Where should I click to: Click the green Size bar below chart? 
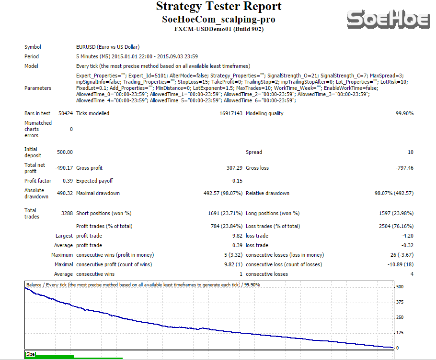click(53, 356)
